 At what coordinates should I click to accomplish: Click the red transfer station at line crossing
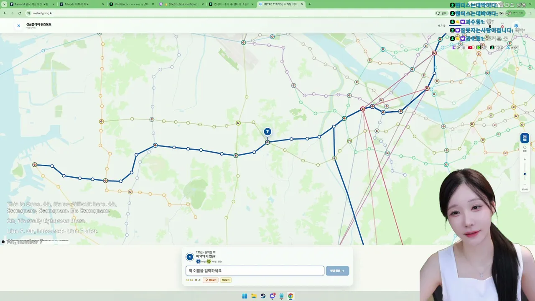click(x=363, y=109)
